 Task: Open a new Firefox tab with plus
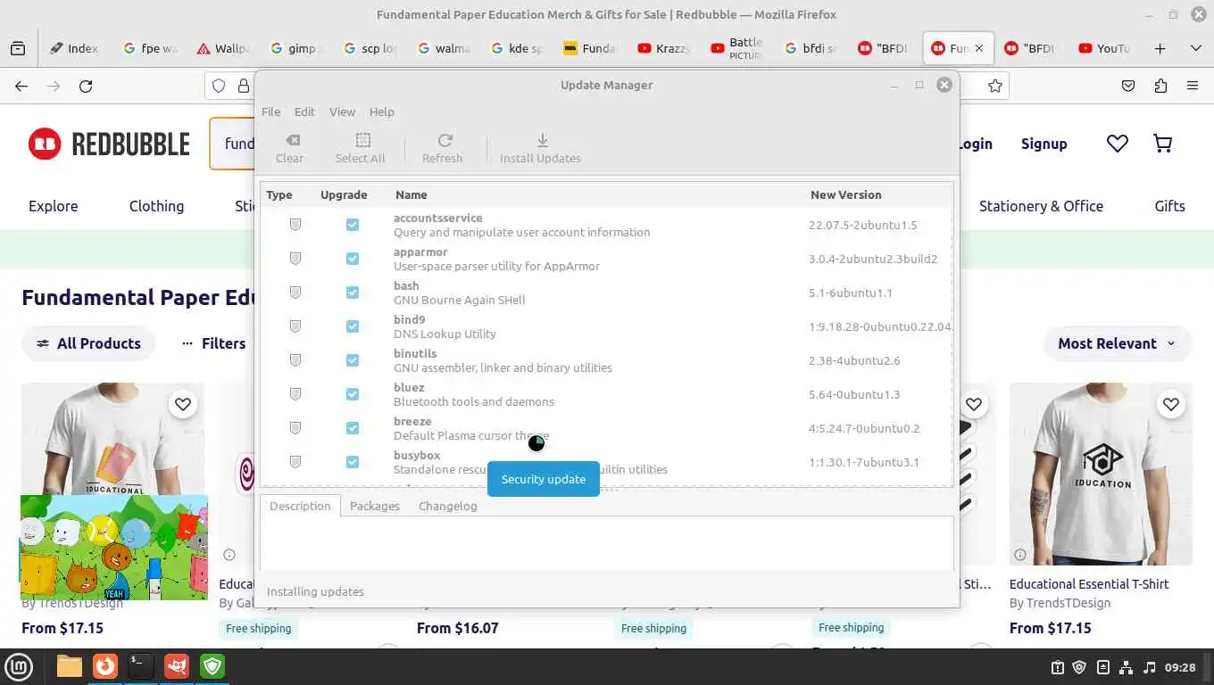(x=1160, y=48)
